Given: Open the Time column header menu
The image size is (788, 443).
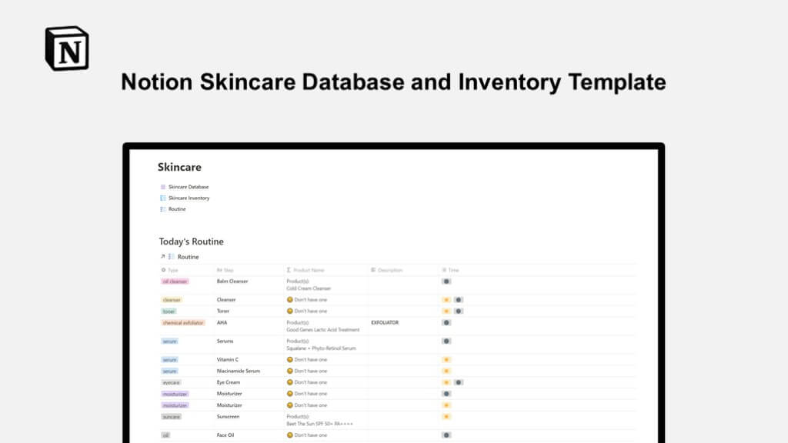Looking at the screenshot, I should pyautogui.click(x=451, y=270).
